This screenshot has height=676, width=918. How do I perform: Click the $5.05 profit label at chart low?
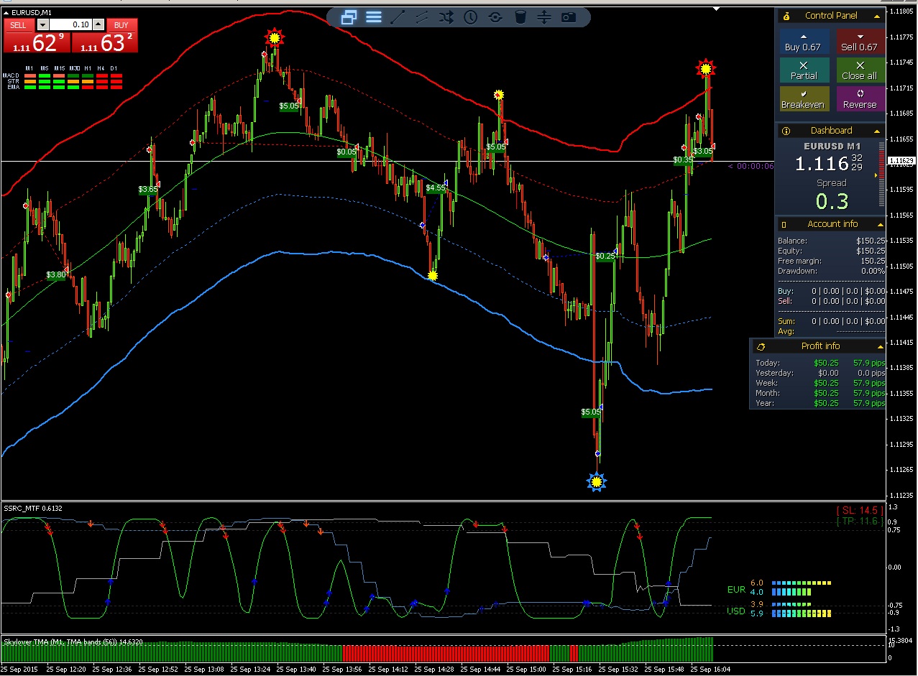[591, 412]
